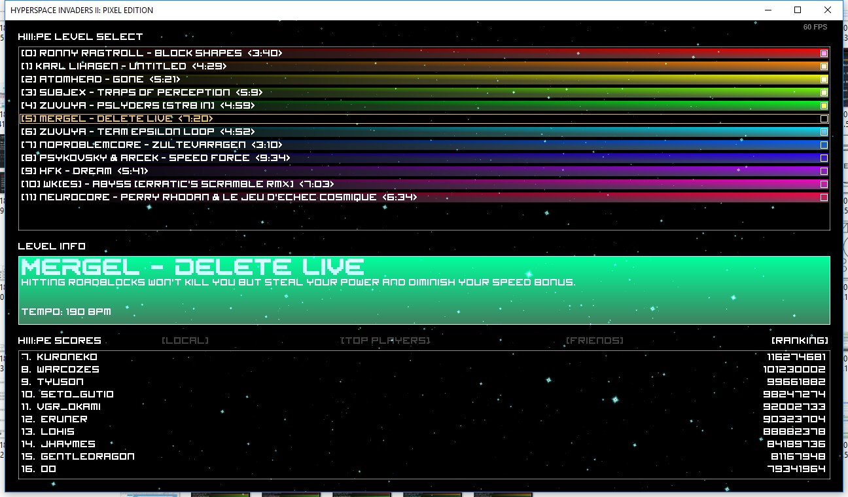Click green square on Pslyders row
The height and width of the screenshot is (497, 848).
pyautogui.click(x=824, y=105)
